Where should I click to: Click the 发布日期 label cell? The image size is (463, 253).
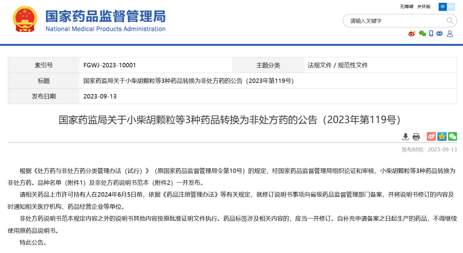tap(44, 96)
